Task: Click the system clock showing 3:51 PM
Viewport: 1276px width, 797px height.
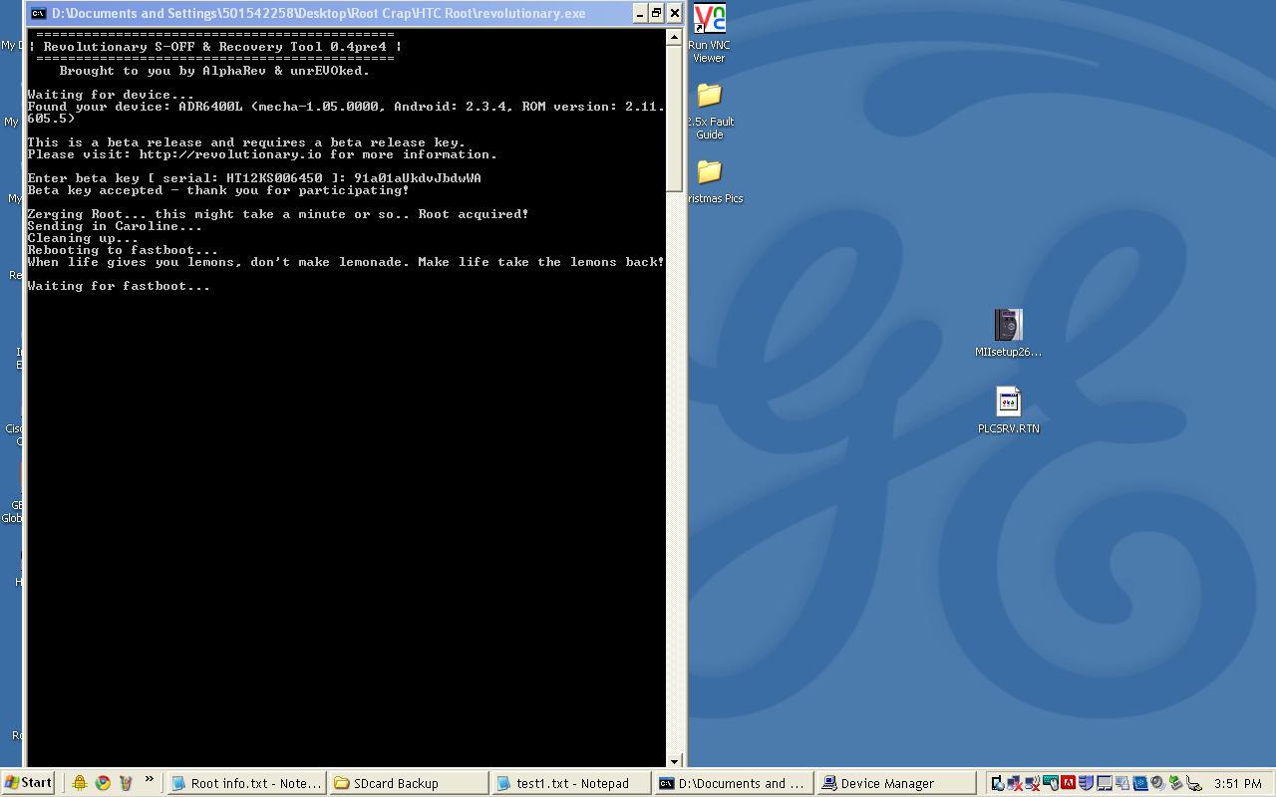Action: click(x=1237, y=784)
